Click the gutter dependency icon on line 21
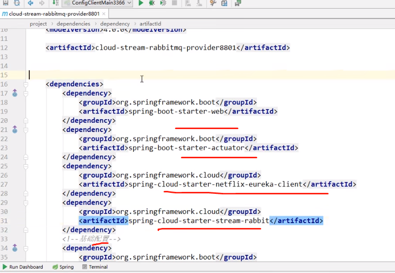395x273 pixels. (15, 130)
